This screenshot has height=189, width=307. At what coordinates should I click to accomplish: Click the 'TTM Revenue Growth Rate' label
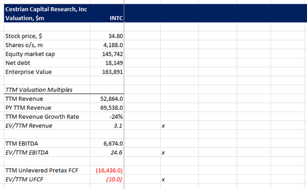(x=42, y=117)
